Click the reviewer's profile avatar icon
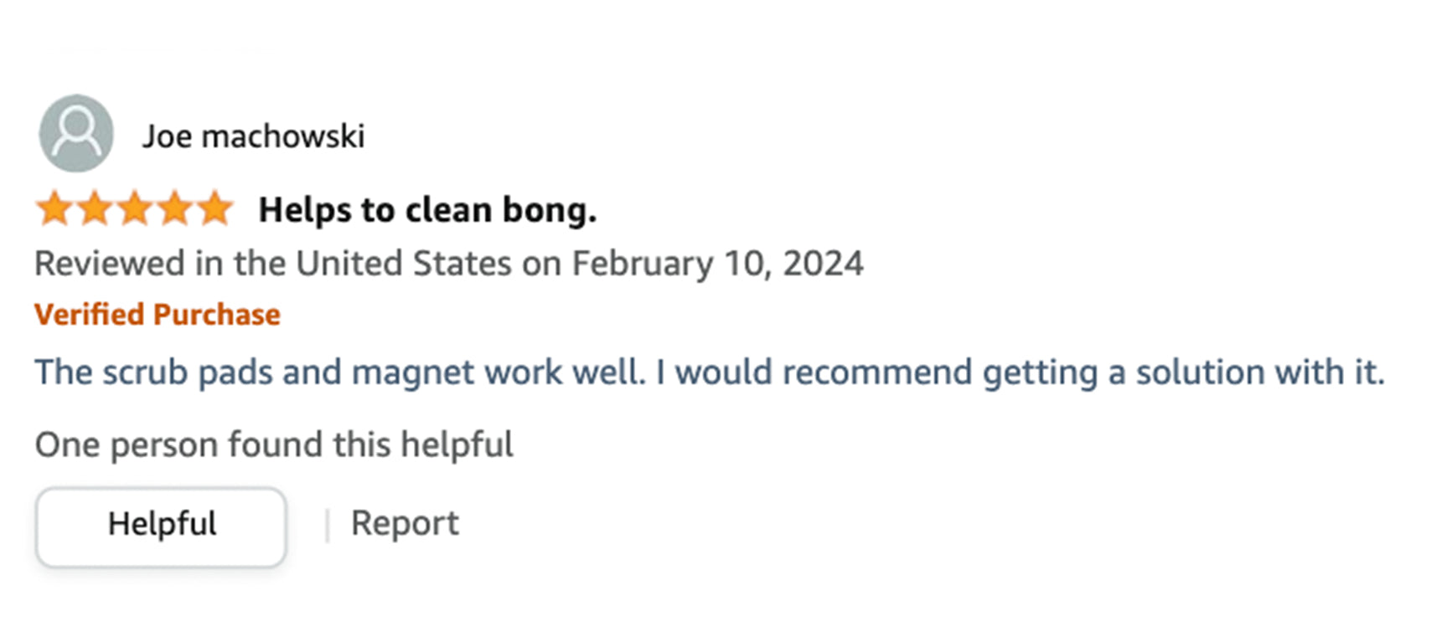The height and width of the screenshot is (642, 1431). click(76, 133)
